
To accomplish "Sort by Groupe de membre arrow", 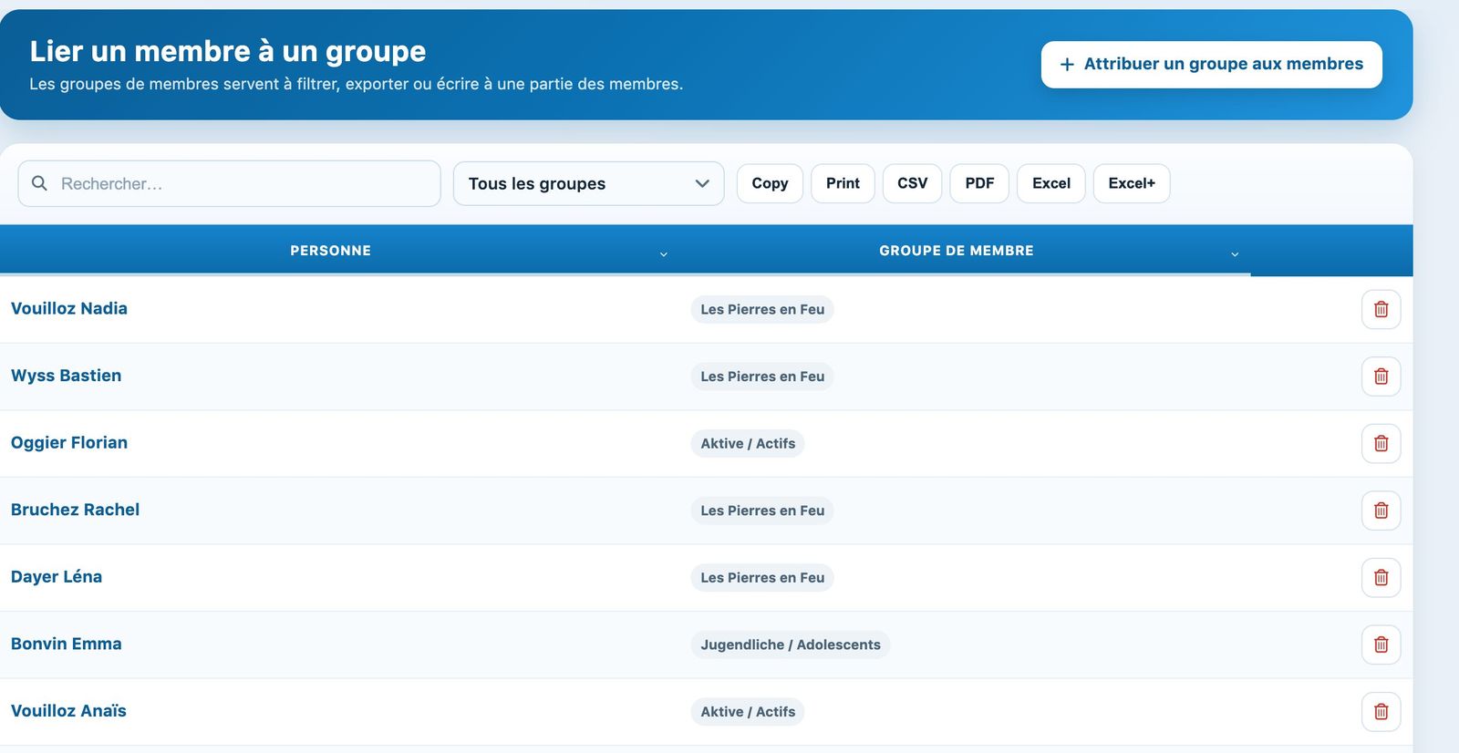I will click(x=1235, y=254).
